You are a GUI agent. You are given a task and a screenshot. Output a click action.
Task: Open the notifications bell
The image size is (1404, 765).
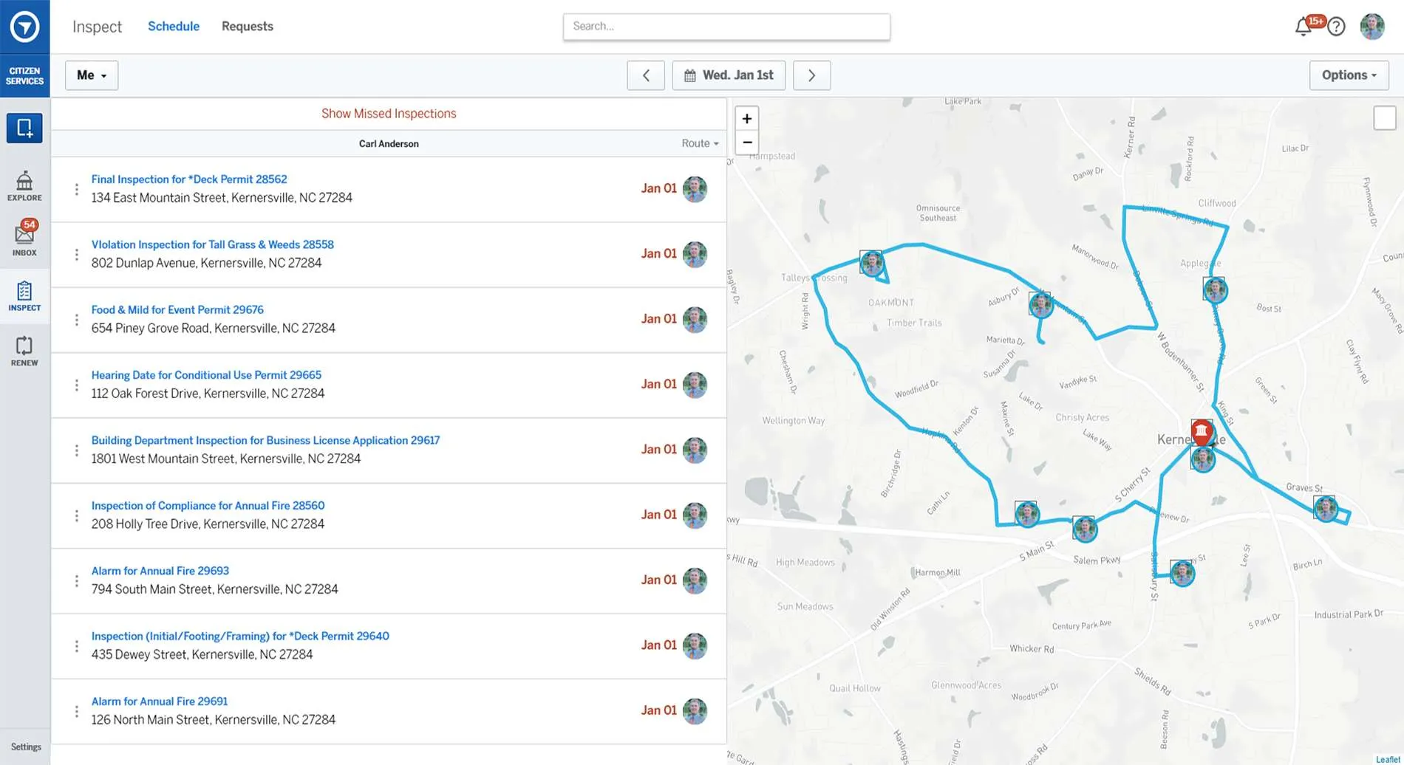pyautogui.click(x=1304, y=27)
